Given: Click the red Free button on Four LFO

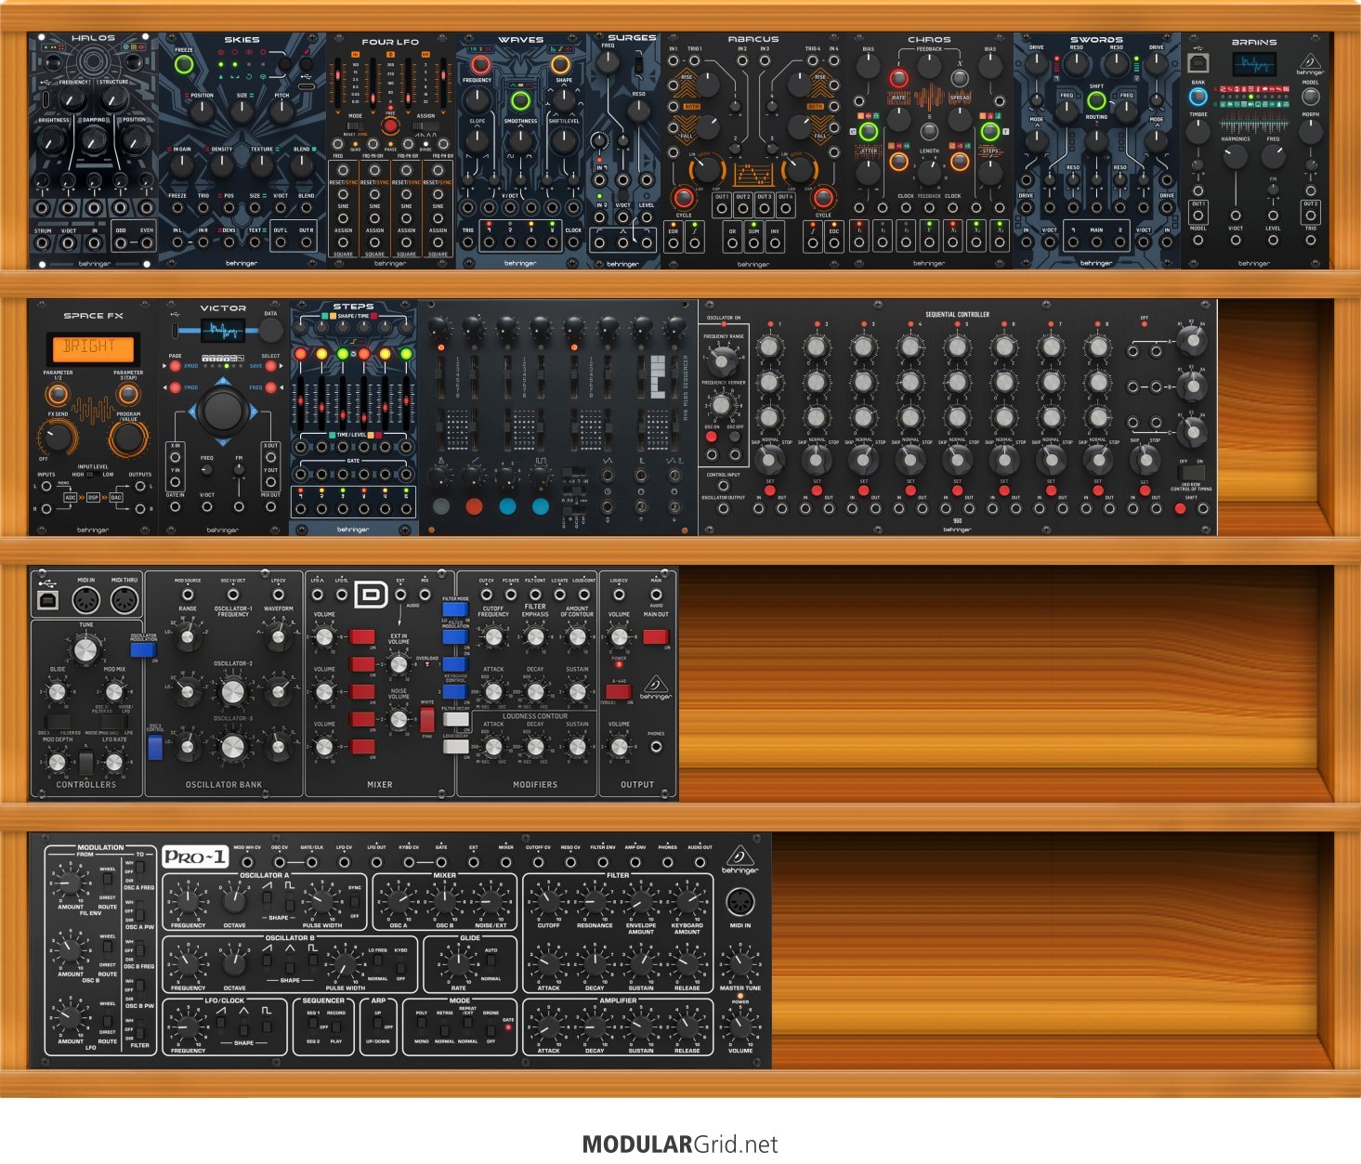Looking at the screenshot, I should pos(390,126).
